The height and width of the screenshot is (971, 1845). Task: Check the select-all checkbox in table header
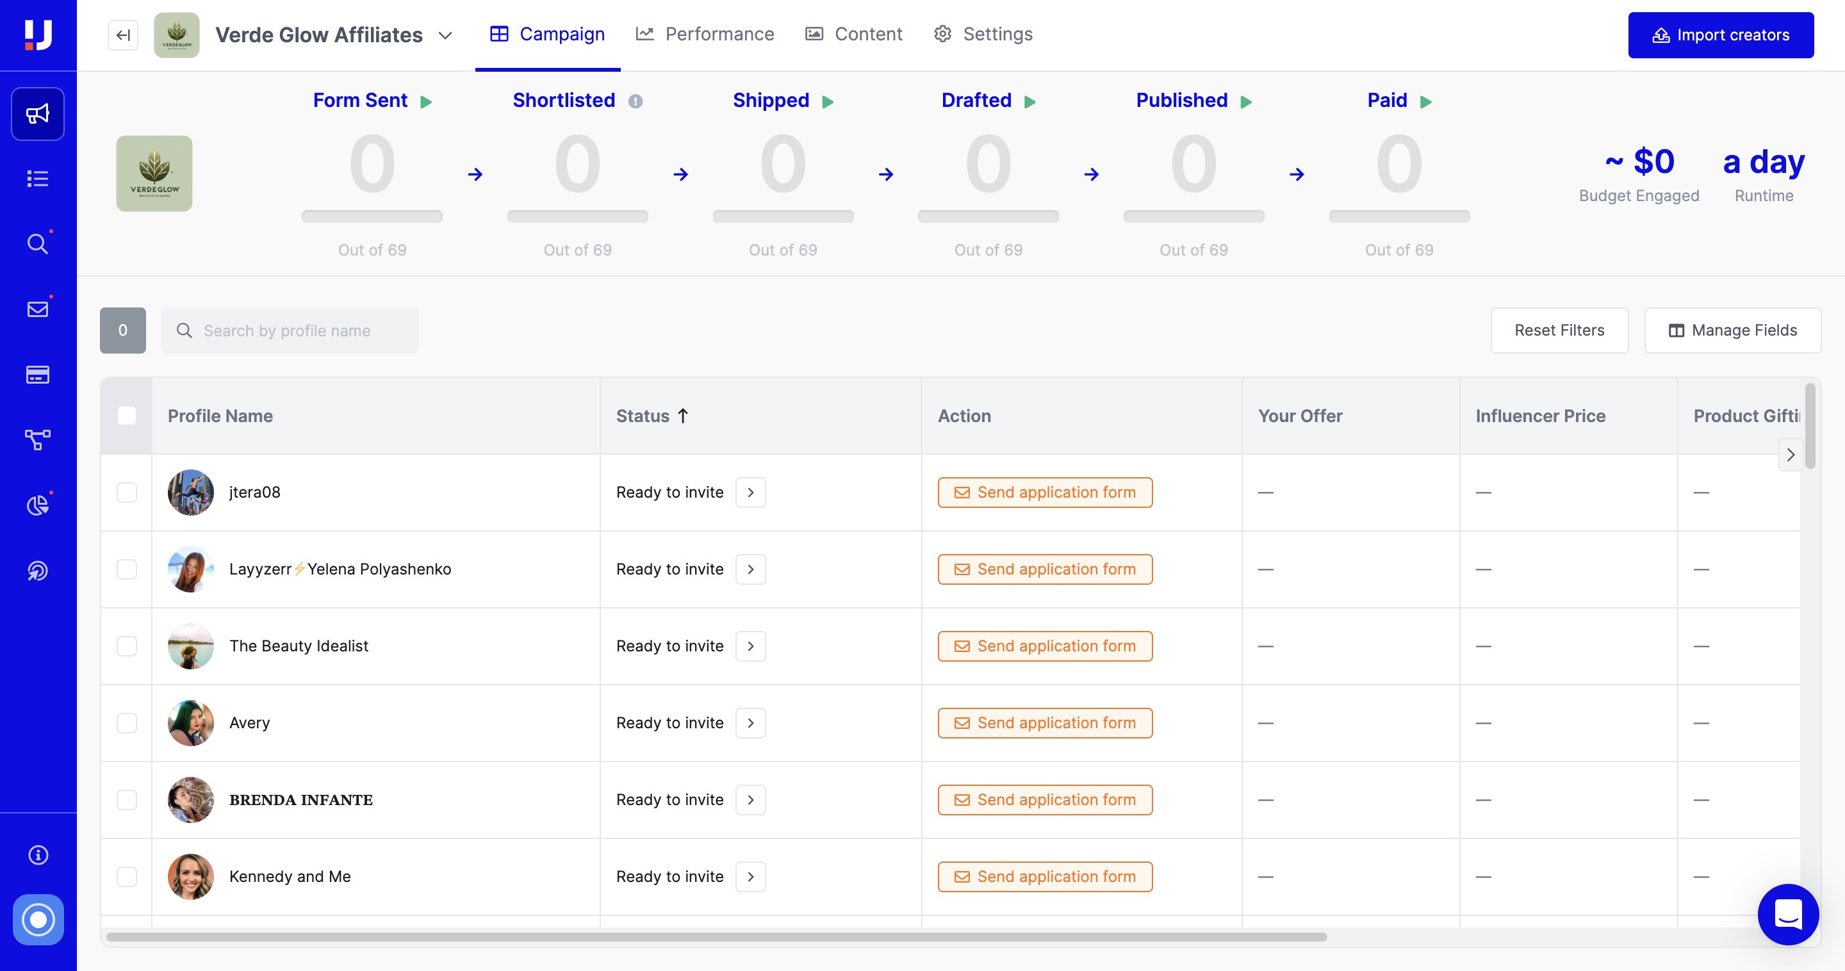[127, 415]
